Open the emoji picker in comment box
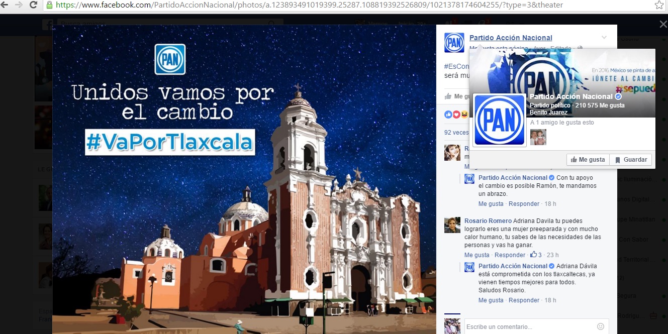Viewport: 668px width, 334px height. [x=600, y=326]
